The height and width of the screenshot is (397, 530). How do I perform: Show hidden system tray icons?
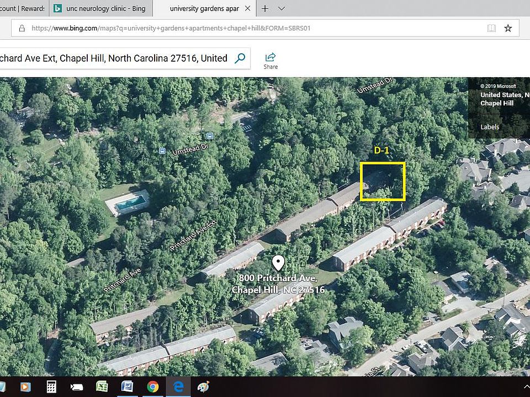(x=525, y=387)
